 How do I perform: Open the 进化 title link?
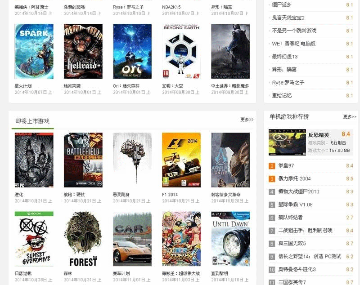click(19, 195)
